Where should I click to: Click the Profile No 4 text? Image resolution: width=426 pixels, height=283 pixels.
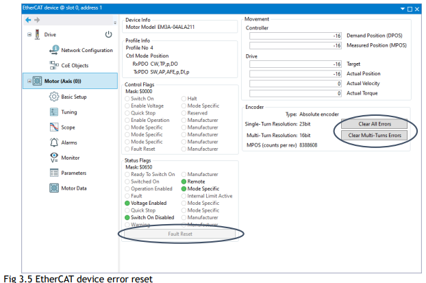(x=139, y=48)
